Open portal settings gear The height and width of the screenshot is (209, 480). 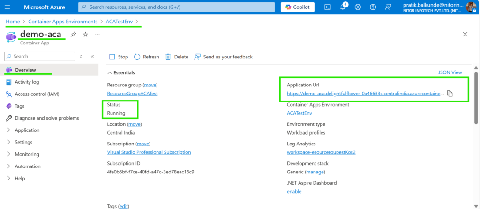tap(358, 7)
